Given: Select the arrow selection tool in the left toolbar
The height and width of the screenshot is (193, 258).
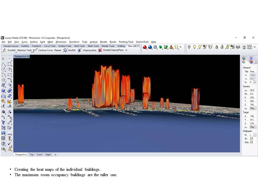Looking at the screenshot, I should point(3,58).
